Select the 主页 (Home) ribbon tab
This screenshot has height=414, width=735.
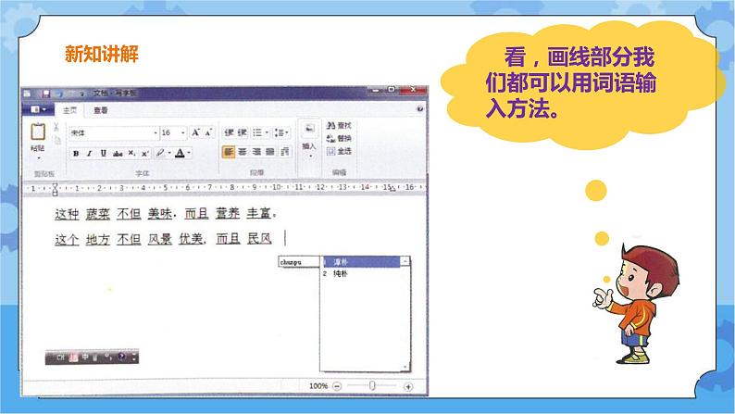[69, 109]
